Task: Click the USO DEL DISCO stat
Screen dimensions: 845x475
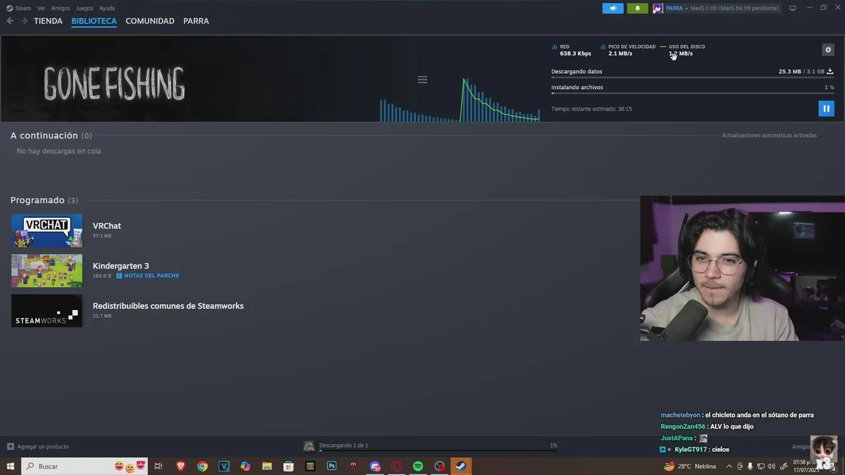Action: [x=683, y=50]
